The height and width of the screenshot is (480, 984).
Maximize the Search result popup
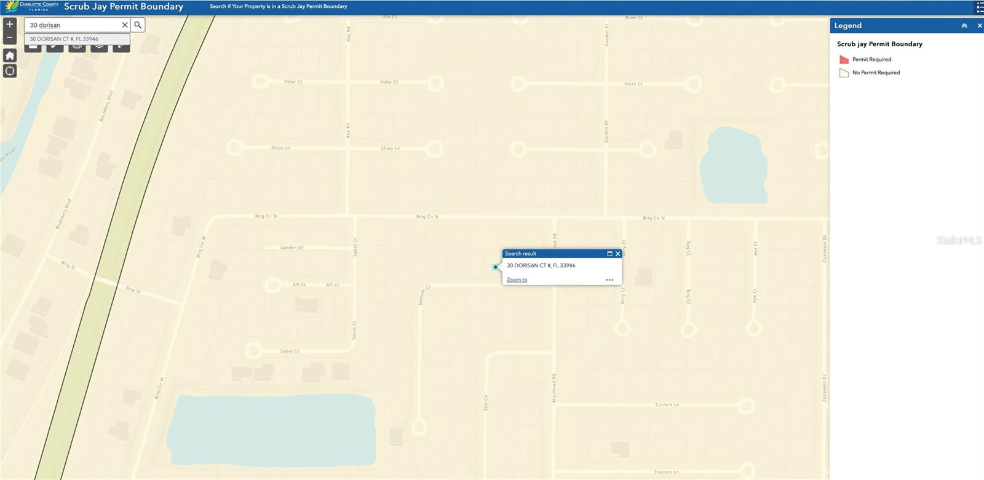tap(609, 254)
